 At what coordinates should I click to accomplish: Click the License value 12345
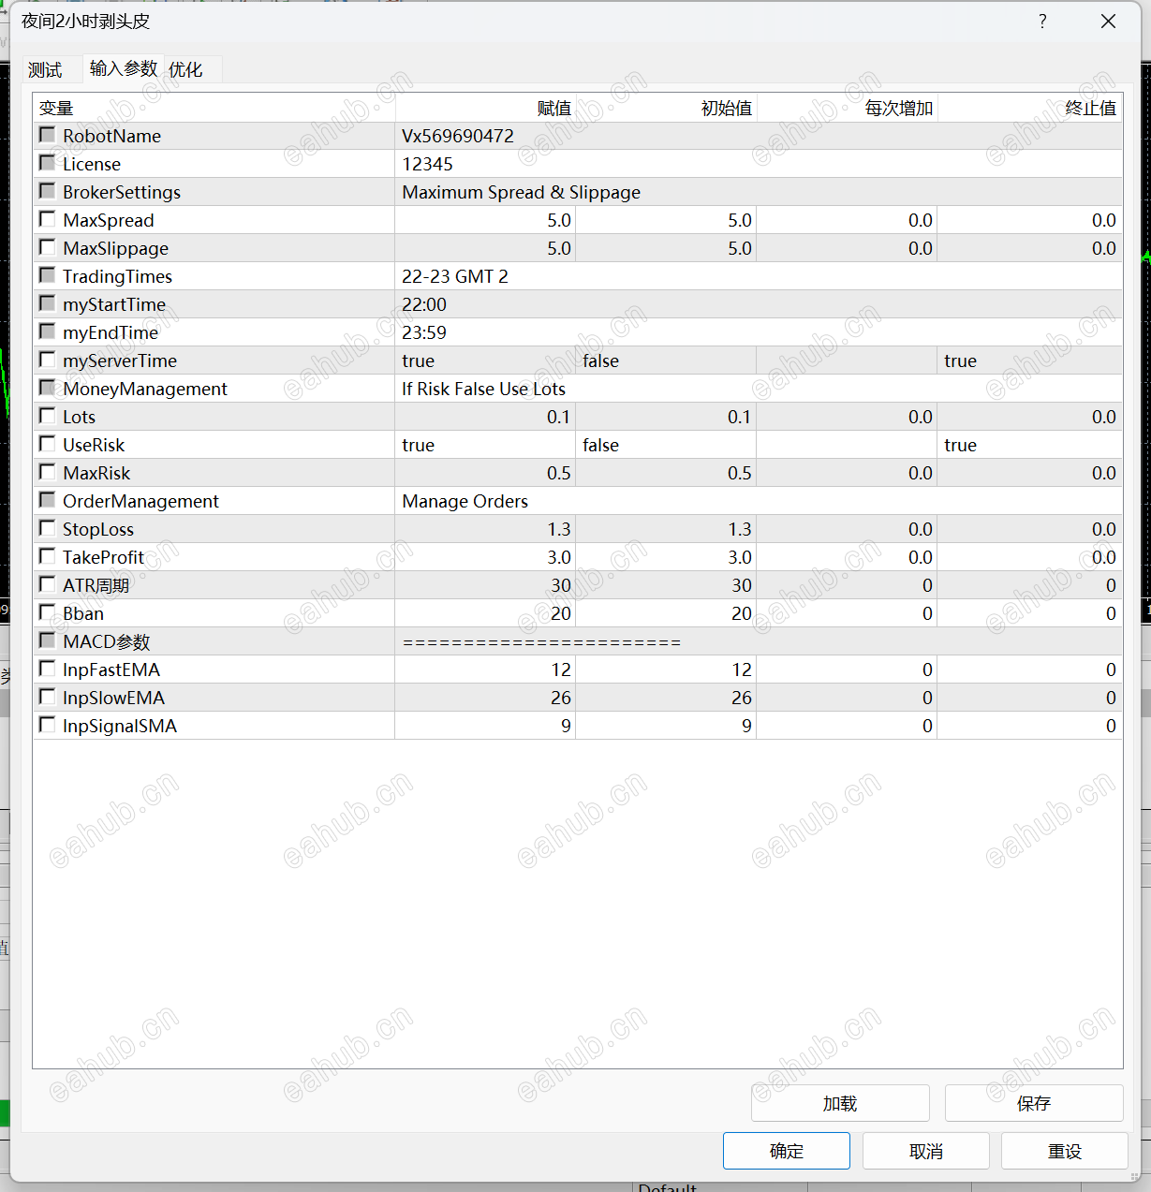427,164
